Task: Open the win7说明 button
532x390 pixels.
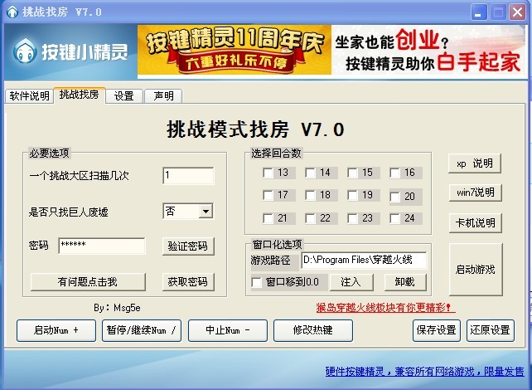Action: pos(476,193)
